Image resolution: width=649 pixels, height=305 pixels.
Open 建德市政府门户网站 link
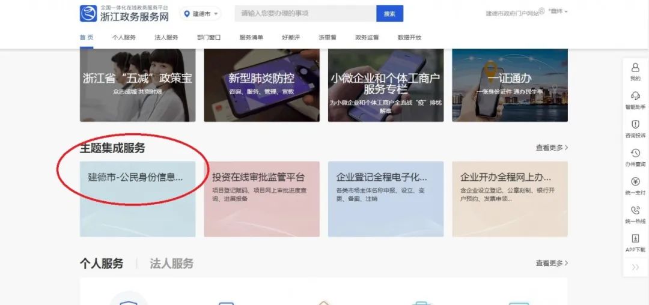(x=513, y=14)
